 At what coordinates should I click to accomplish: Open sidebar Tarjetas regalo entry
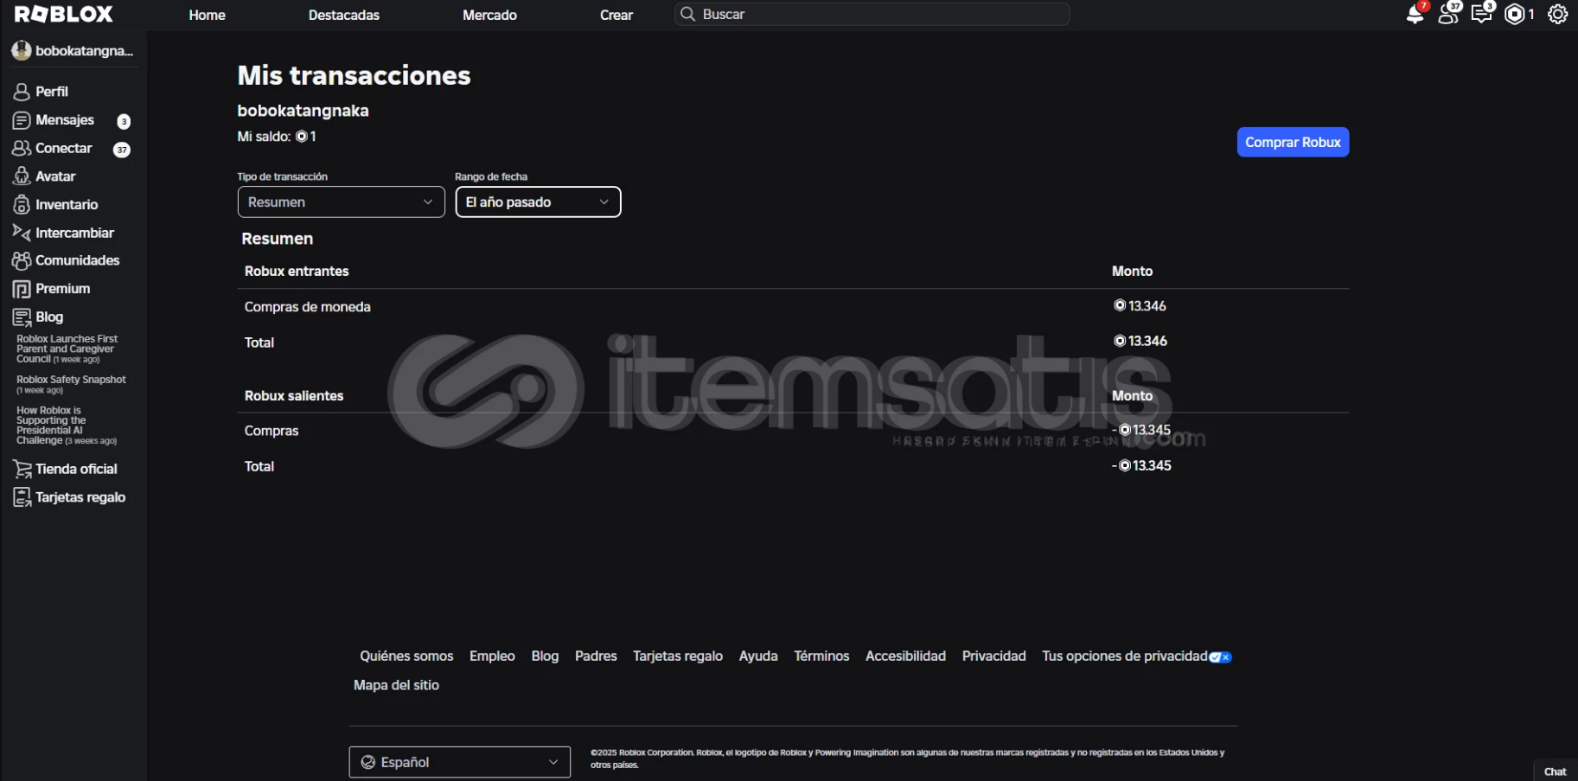[x=80, y=497]
